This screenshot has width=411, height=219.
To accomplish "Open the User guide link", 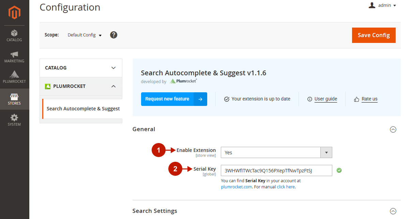I will click(326, 99).
